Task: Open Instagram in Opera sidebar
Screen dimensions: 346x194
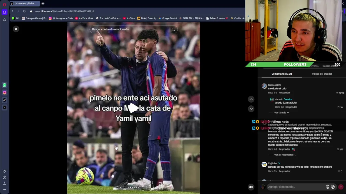Action: [4, 93]
